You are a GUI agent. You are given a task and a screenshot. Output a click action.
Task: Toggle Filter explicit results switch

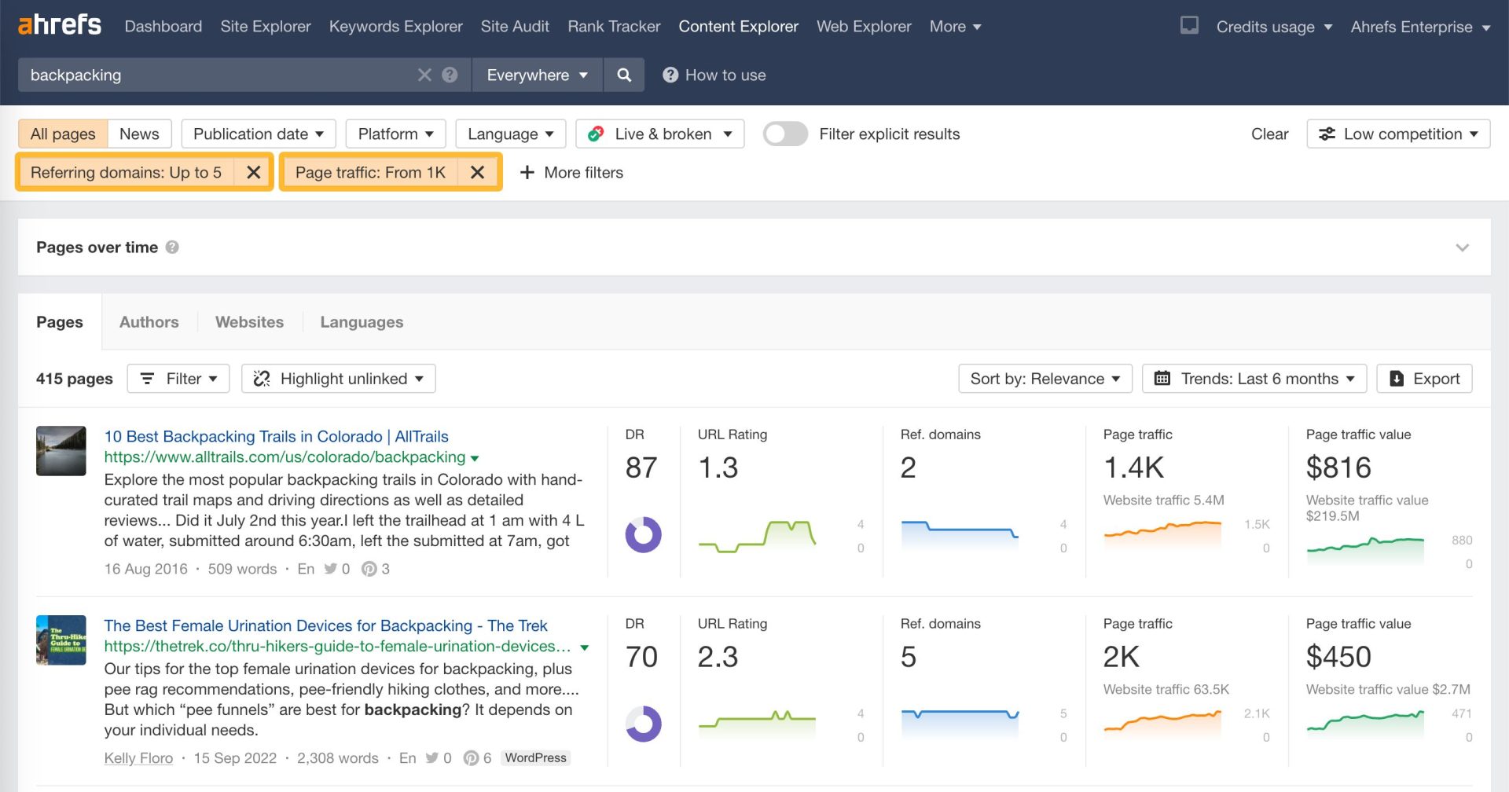785,134
